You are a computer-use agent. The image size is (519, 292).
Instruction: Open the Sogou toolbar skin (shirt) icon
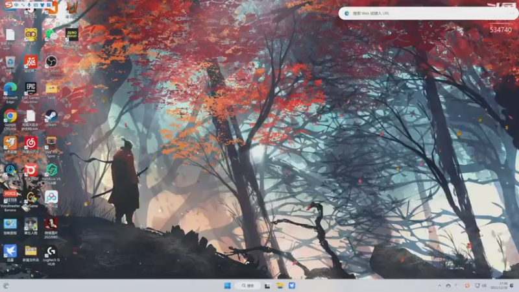(42, 5)
